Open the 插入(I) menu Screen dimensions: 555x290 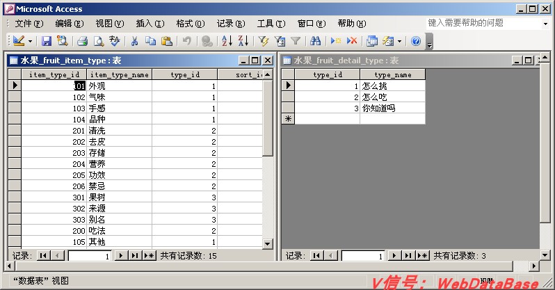tap(150, 24)
